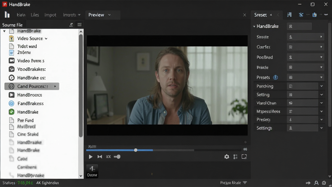Select the Zoôrne document item
Viewport: 332px width, 187px height.
[x=24, y=52]
